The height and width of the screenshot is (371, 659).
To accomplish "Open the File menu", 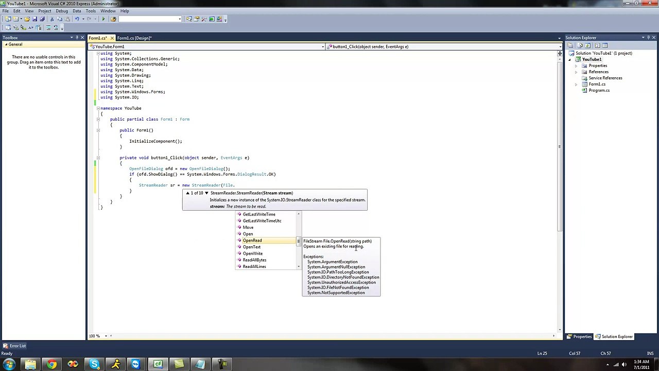I will (x=5, y=11).
